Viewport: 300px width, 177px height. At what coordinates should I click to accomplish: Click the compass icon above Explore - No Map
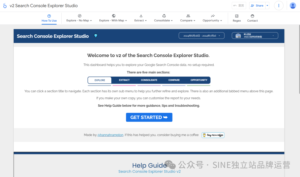(80, 16)
